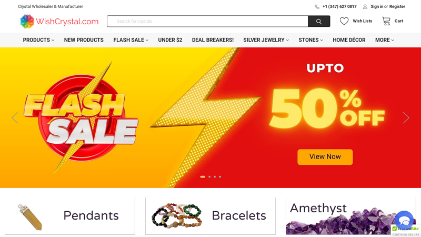
Task: Expand the Silver Jewelry dropdown
Action: coord(266,40)
